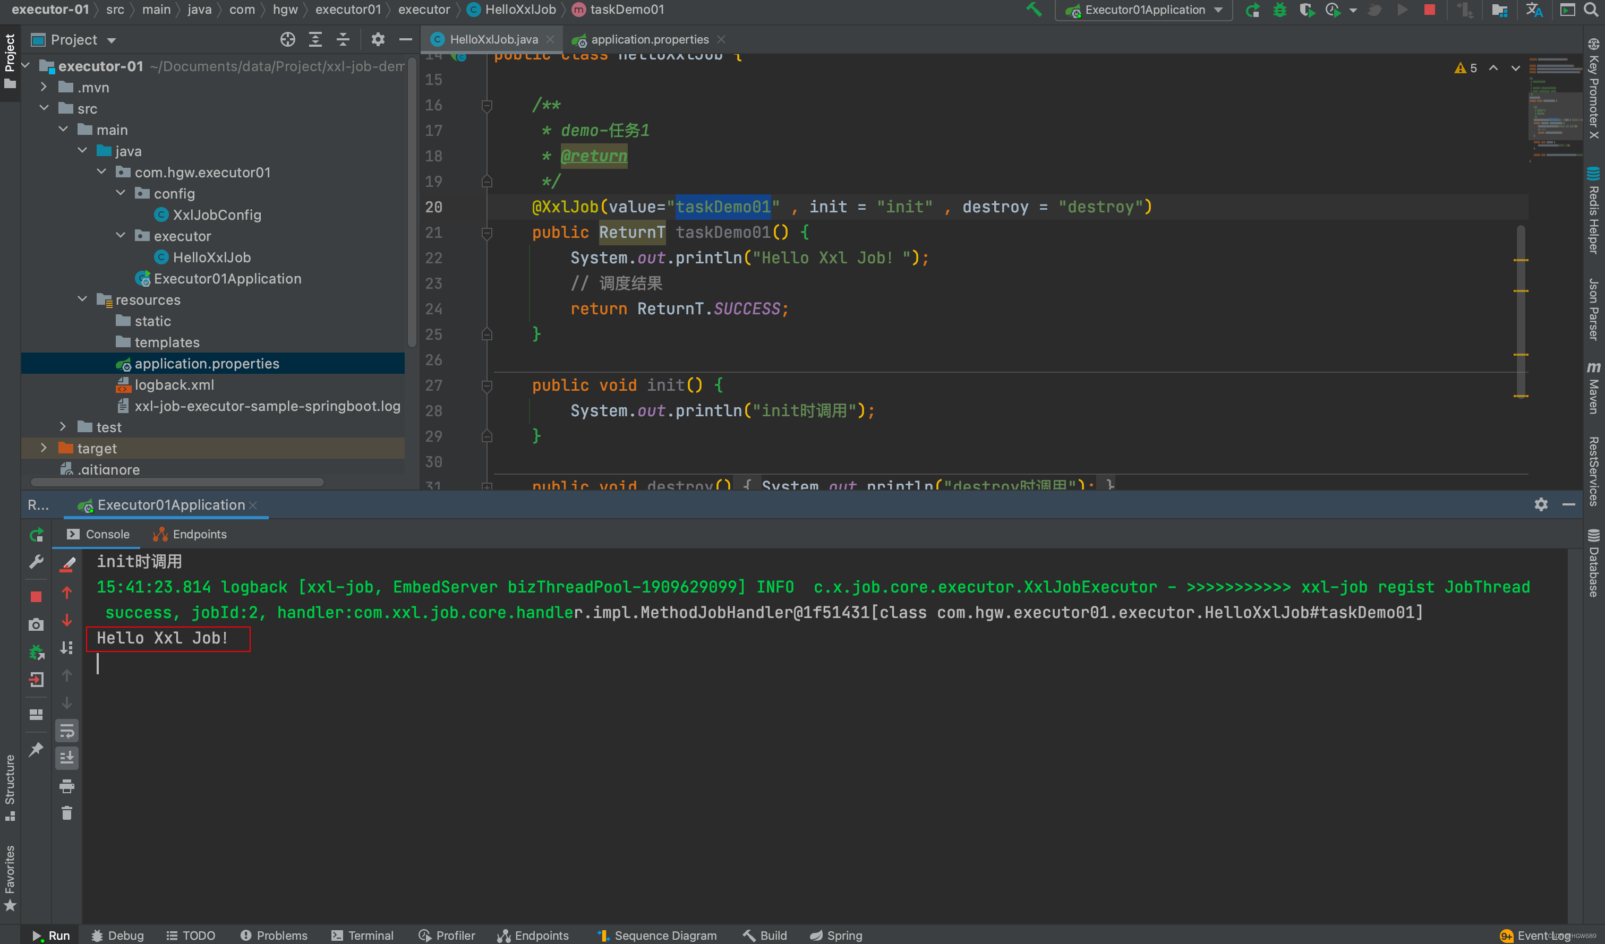
Task: Start debugging with the bug icon
Action: click(x=1279, y=10)
